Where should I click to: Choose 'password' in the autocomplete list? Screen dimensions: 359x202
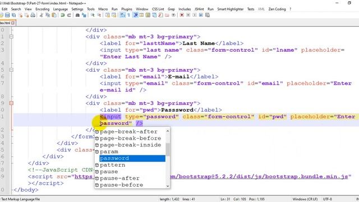tap(132, 158)
